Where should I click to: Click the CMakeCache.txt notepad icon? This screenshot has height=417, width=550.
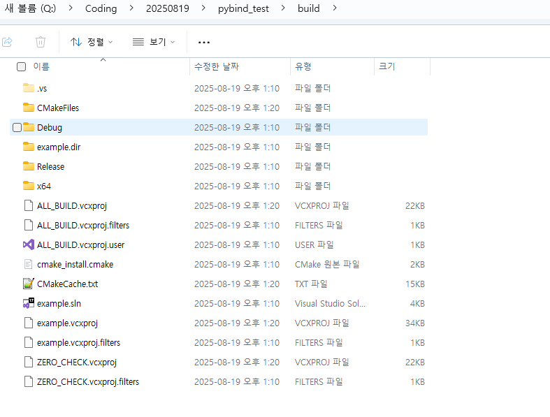tap(29, 284)
